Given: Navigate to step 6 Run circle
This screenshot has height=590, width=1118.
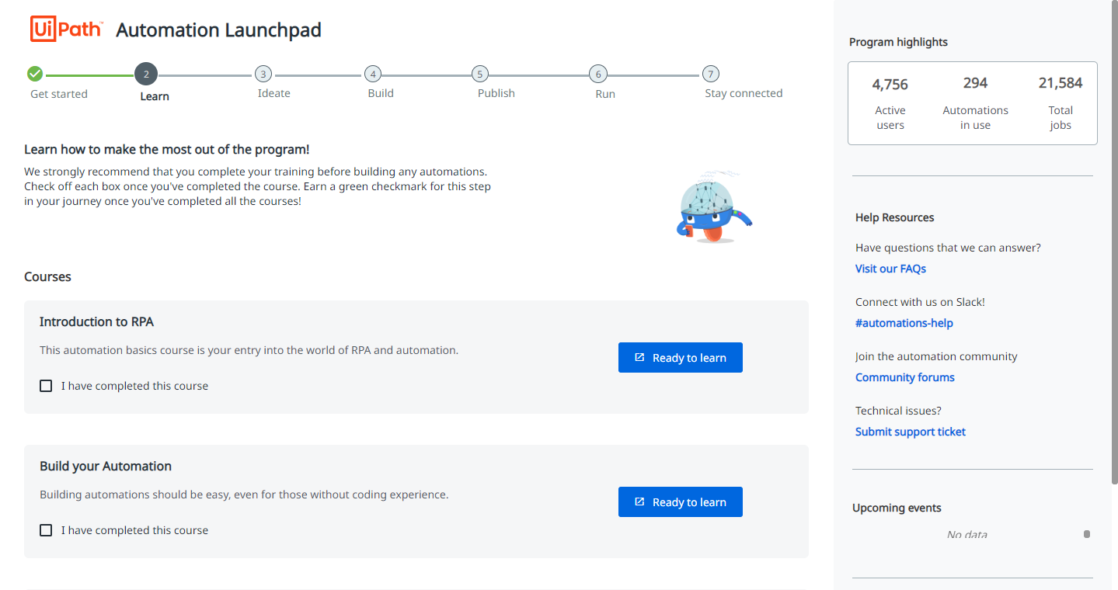Looking at the screenshot, I should (x=597, y=75).
